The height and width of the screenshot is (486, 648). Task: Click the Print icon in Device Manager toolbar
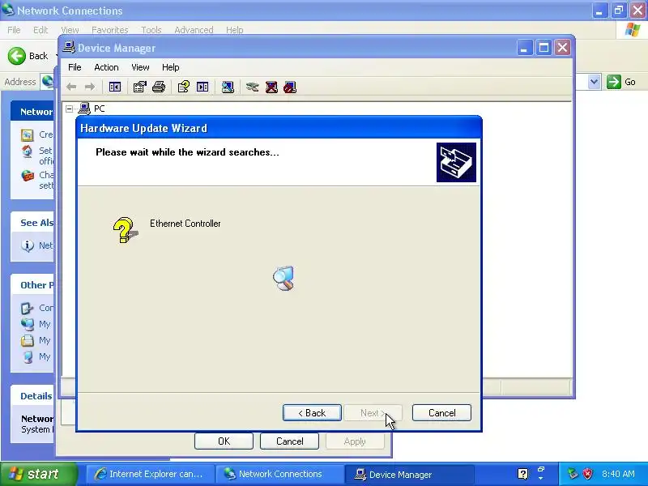pos(159,87)
